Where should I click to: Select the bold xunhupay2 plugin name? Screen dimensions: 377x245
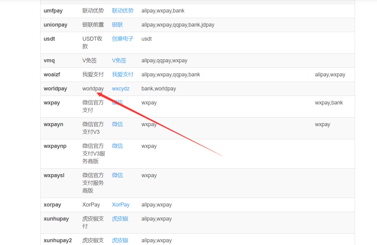click(58, 240)
